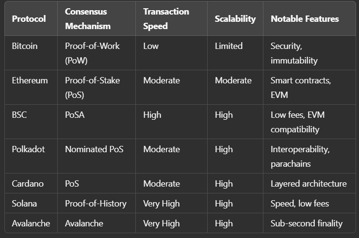Screen dimensions: 359x238
Task: Click the Notable Features column header
Action: pyautogui.click(x=305, y=19)
